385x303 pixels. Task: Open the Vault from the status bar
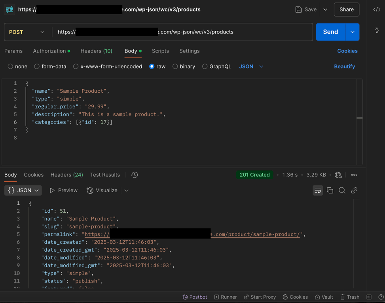[x=324, y=297]
